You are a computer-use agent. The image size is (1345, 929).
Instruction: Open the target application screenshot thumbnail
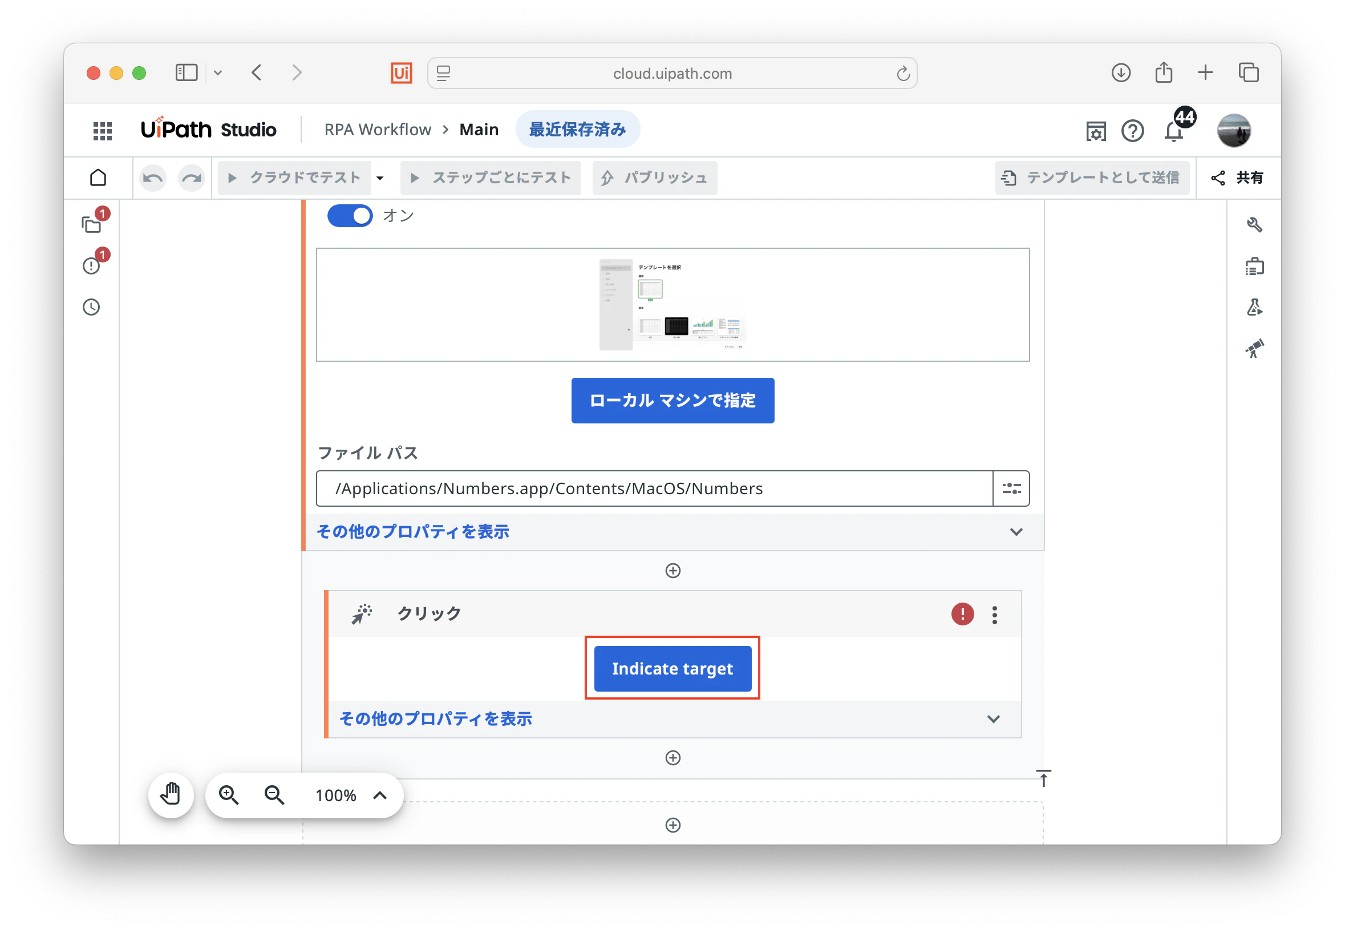point(672,304)
